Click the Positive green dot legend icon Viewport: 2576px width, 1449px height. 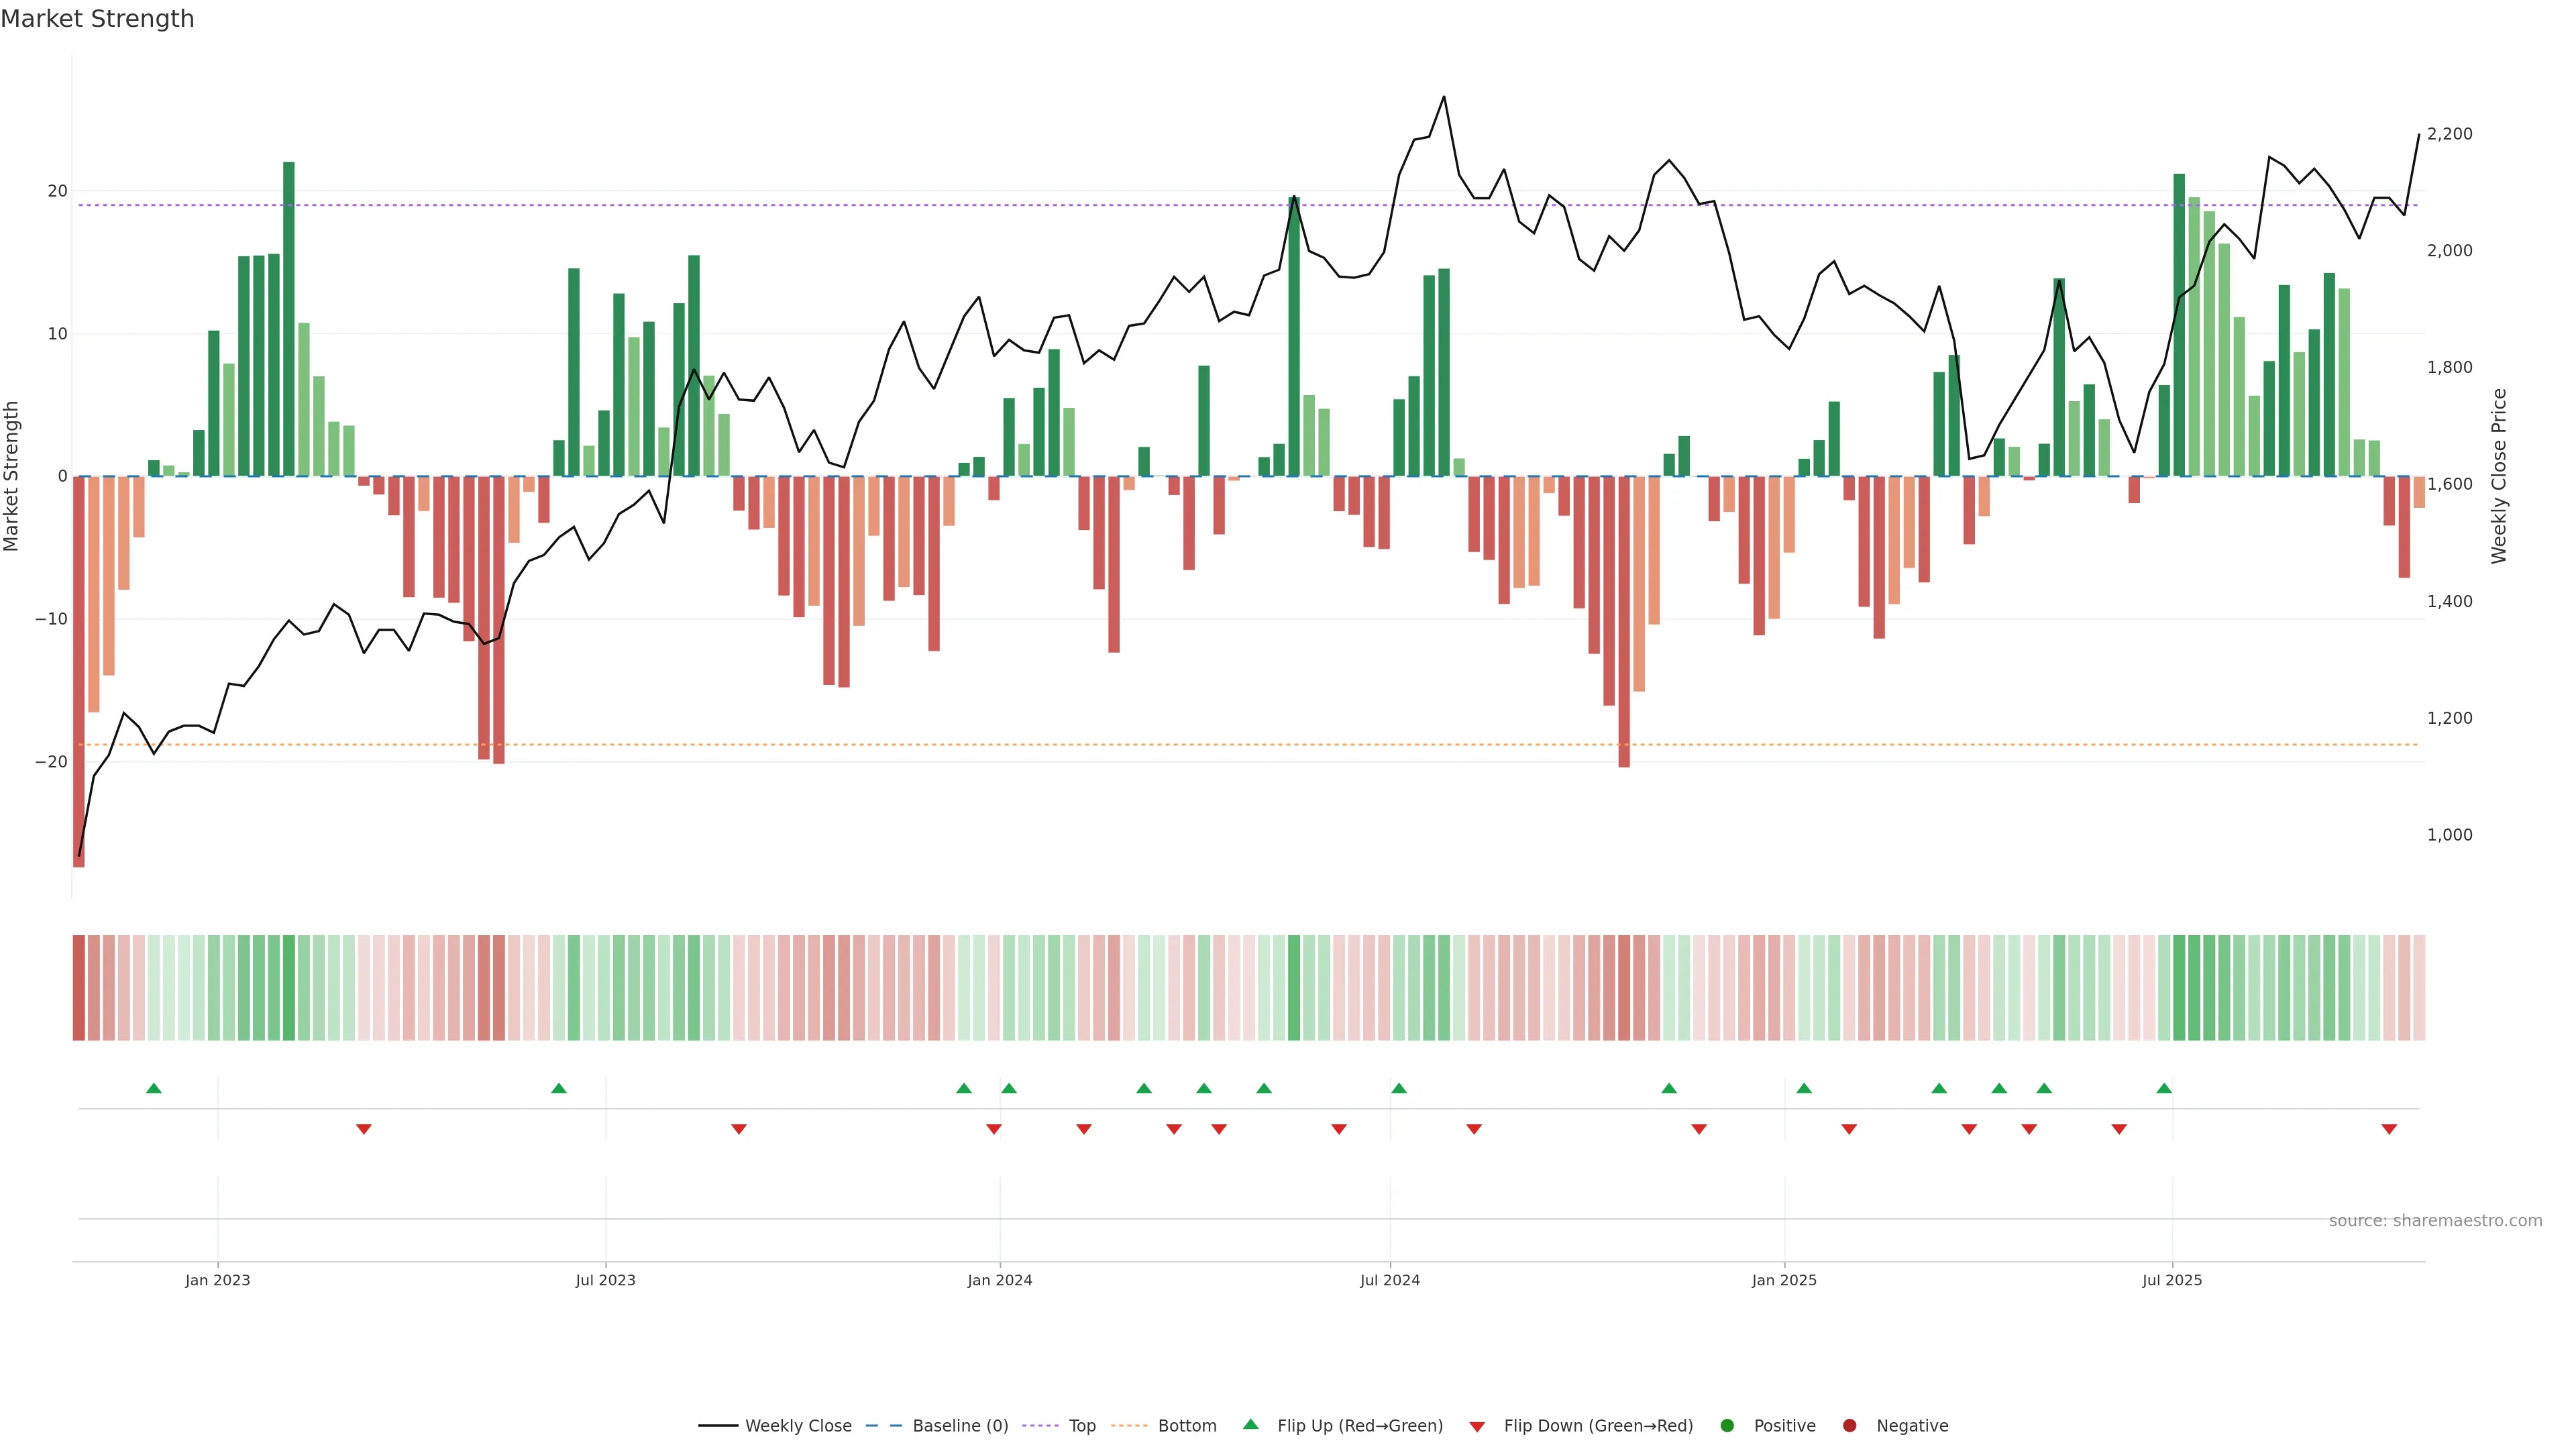(1727, 1426)
